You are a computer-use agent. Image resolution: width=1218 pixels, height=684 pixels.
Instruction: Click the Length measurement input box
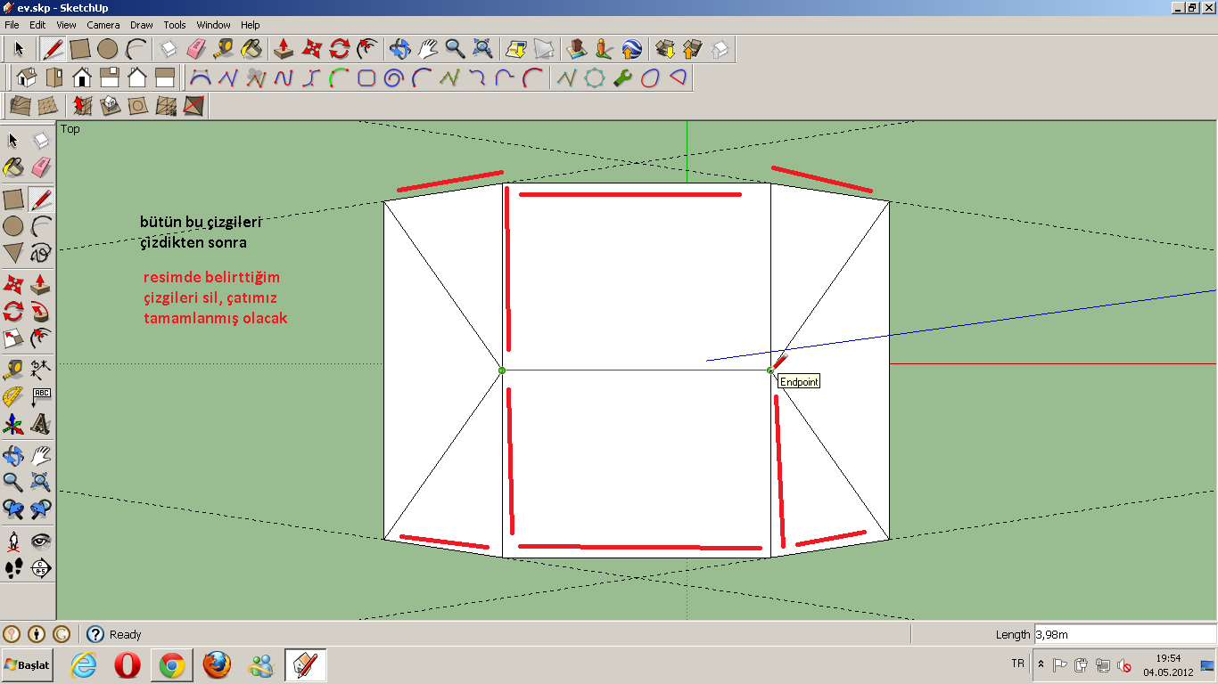(x=1124, y=634)
